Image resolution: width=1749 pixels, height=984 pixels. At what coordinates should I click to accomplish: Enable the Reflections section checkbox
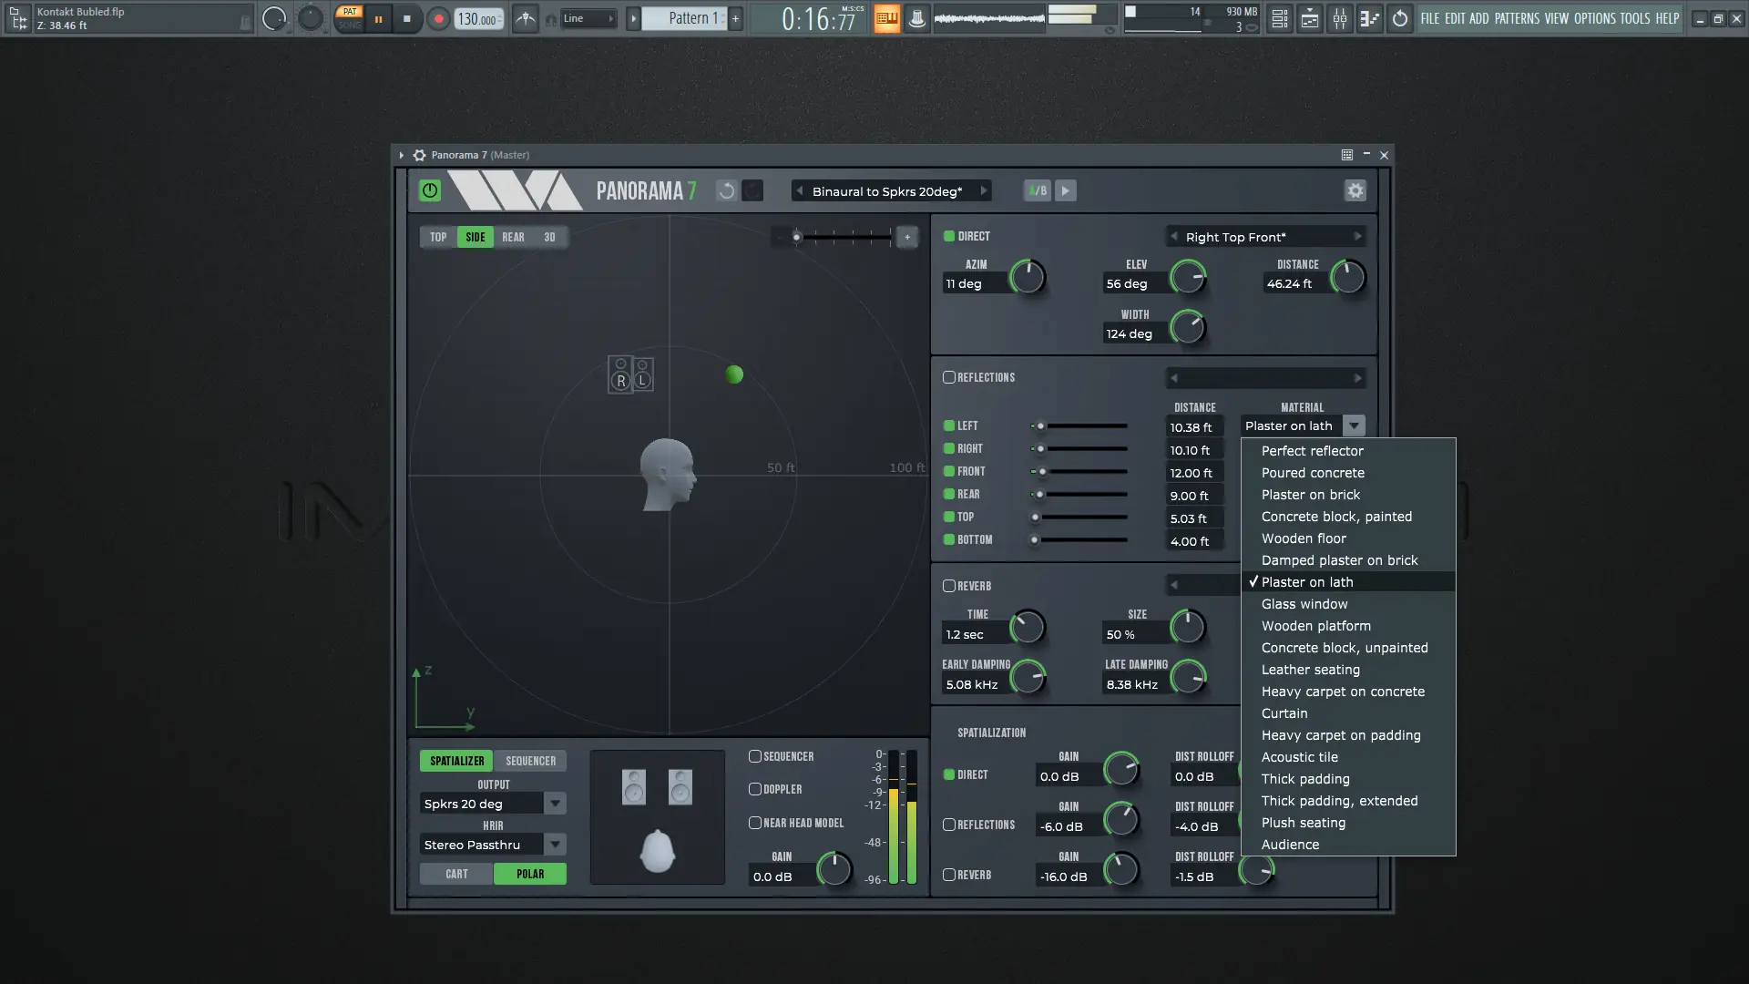click(948, 377)
